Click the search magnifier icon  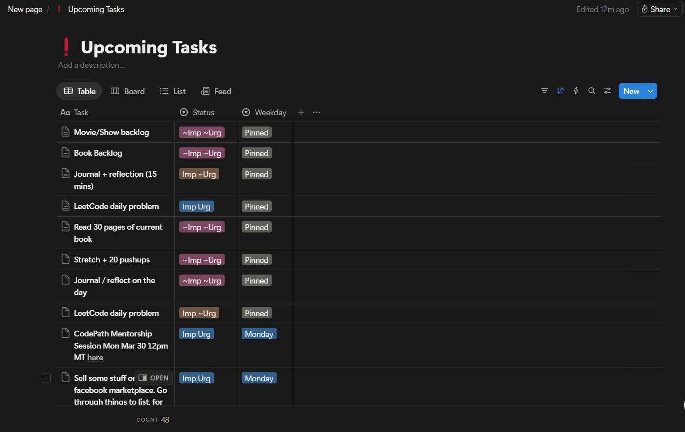[x=592, y=91]
